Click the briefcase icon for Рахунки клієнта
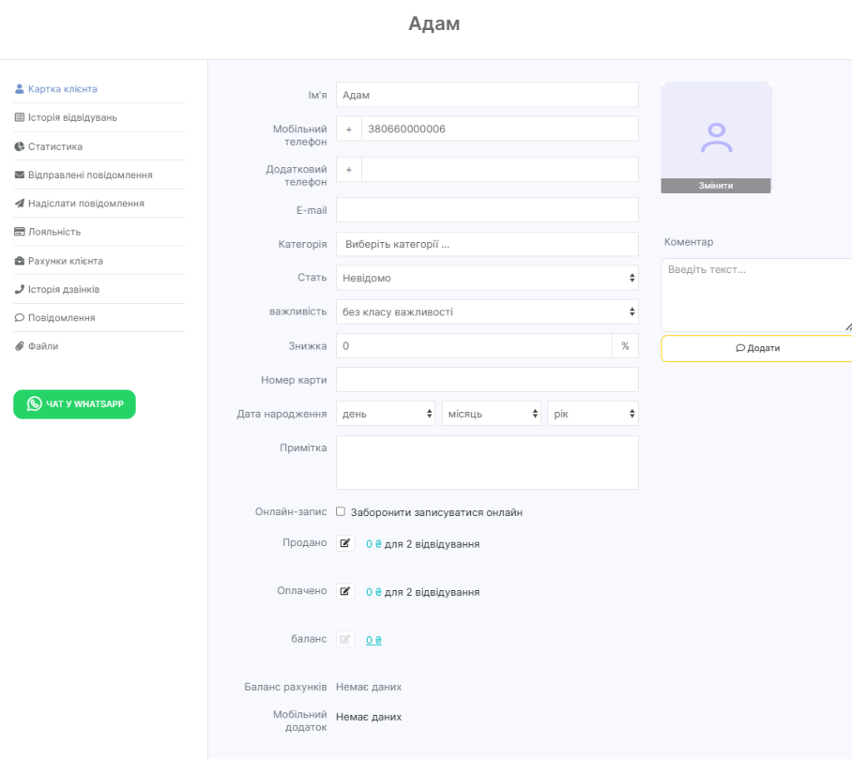852x759 pixels. [x=20, y=261]
